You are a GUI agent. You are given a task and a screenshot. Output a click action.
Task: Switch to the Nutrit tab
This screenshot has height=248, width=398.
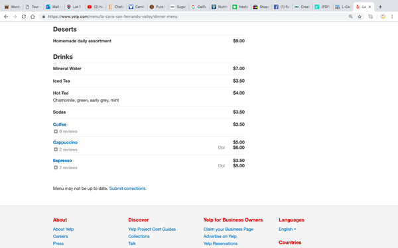[x=220, y=7]
